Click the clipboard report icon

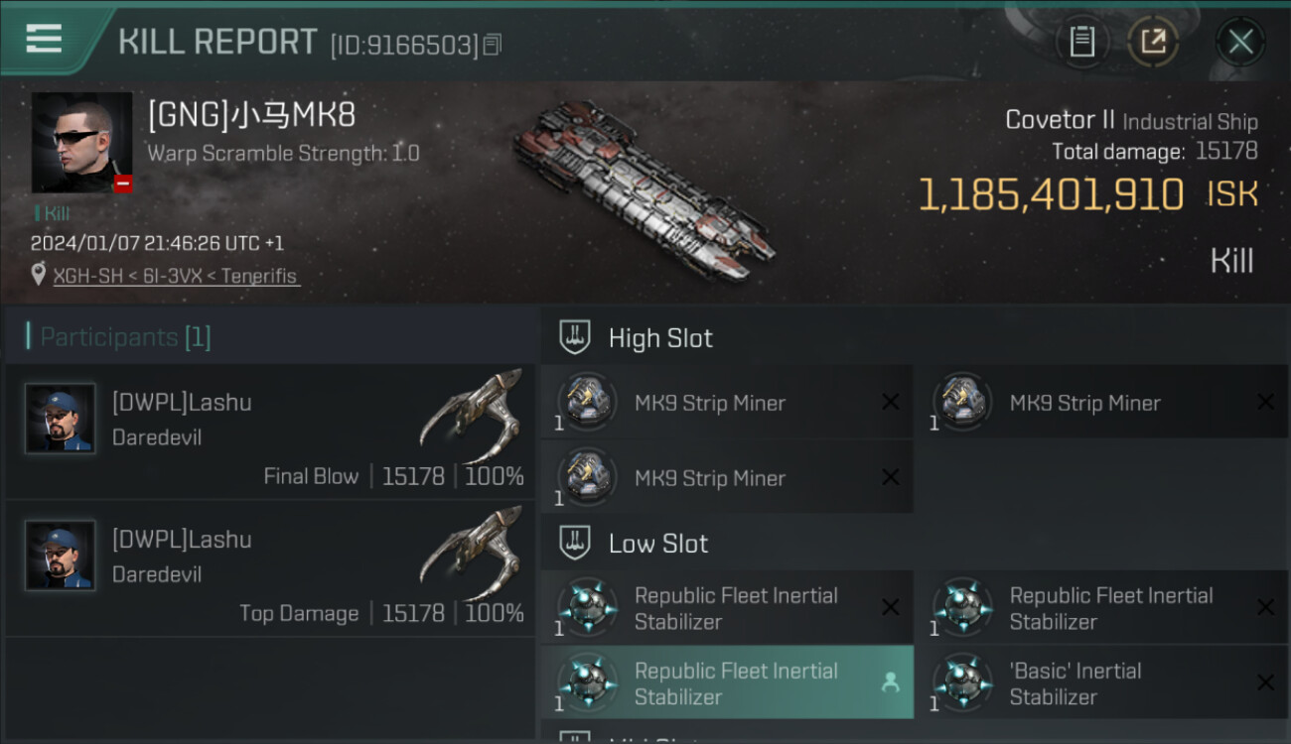1081,42
